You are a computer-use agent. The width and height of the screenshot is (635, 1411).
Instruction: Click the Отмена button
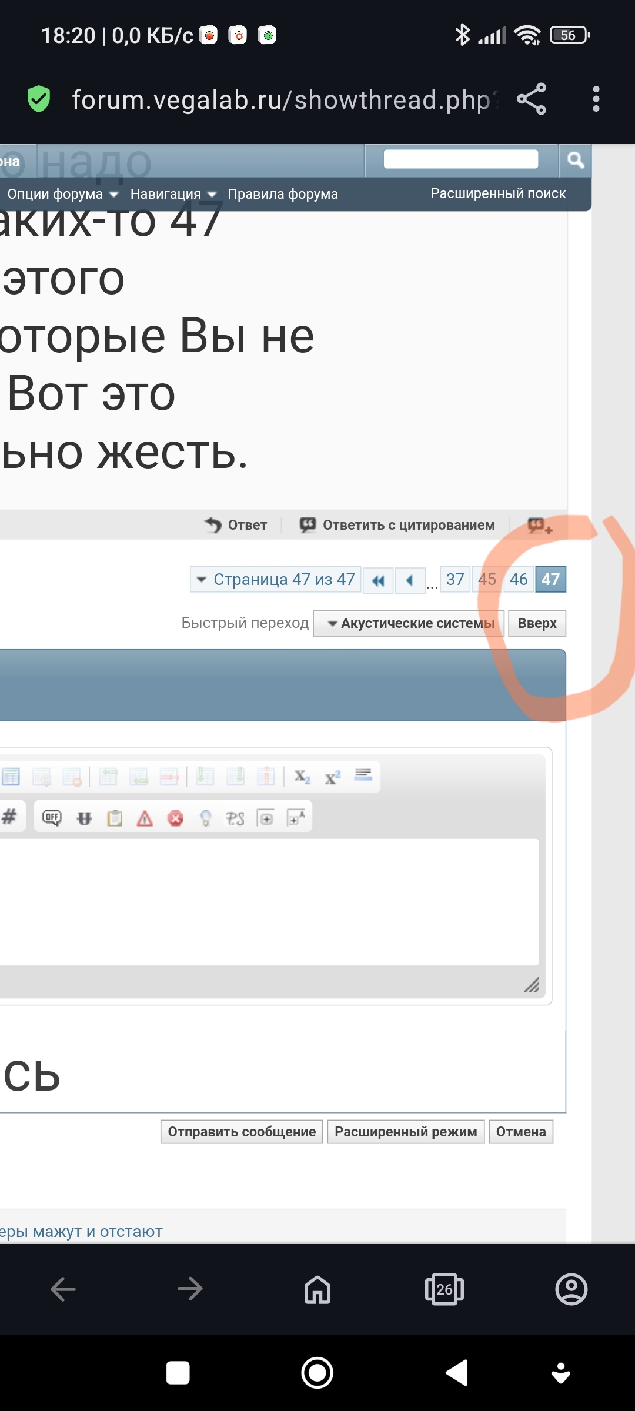(521, 1132)
